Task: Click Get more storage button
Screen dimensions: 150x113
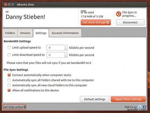Action: coord(96,22)
